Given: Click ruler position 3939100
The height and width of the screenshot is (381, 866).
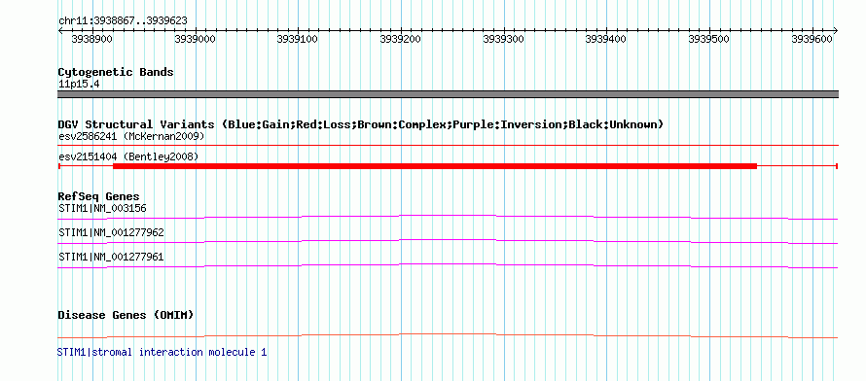Looking at the screenshot, I should (x=298, y=39).
